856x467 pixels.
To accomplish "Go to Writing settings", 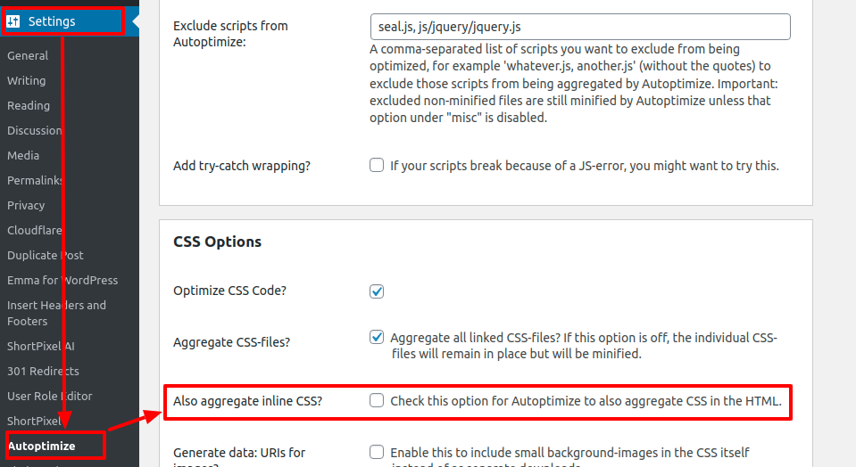I will tap(26, 80).
